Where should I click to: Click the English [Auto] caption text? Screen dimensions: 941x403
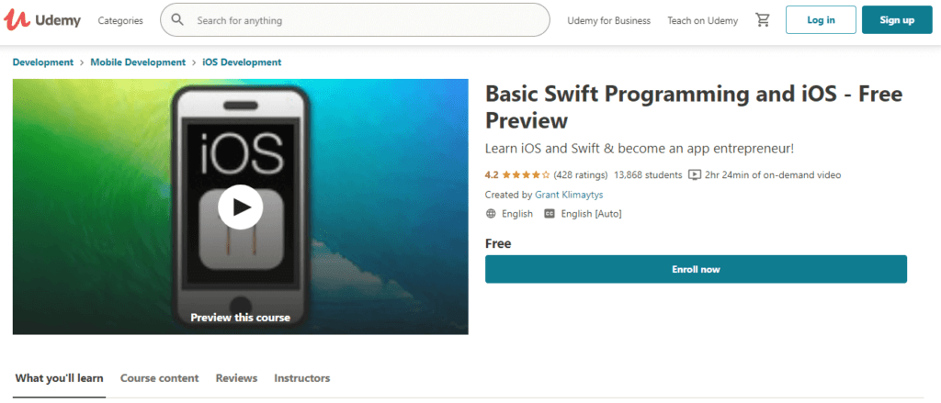pos(591,214)
